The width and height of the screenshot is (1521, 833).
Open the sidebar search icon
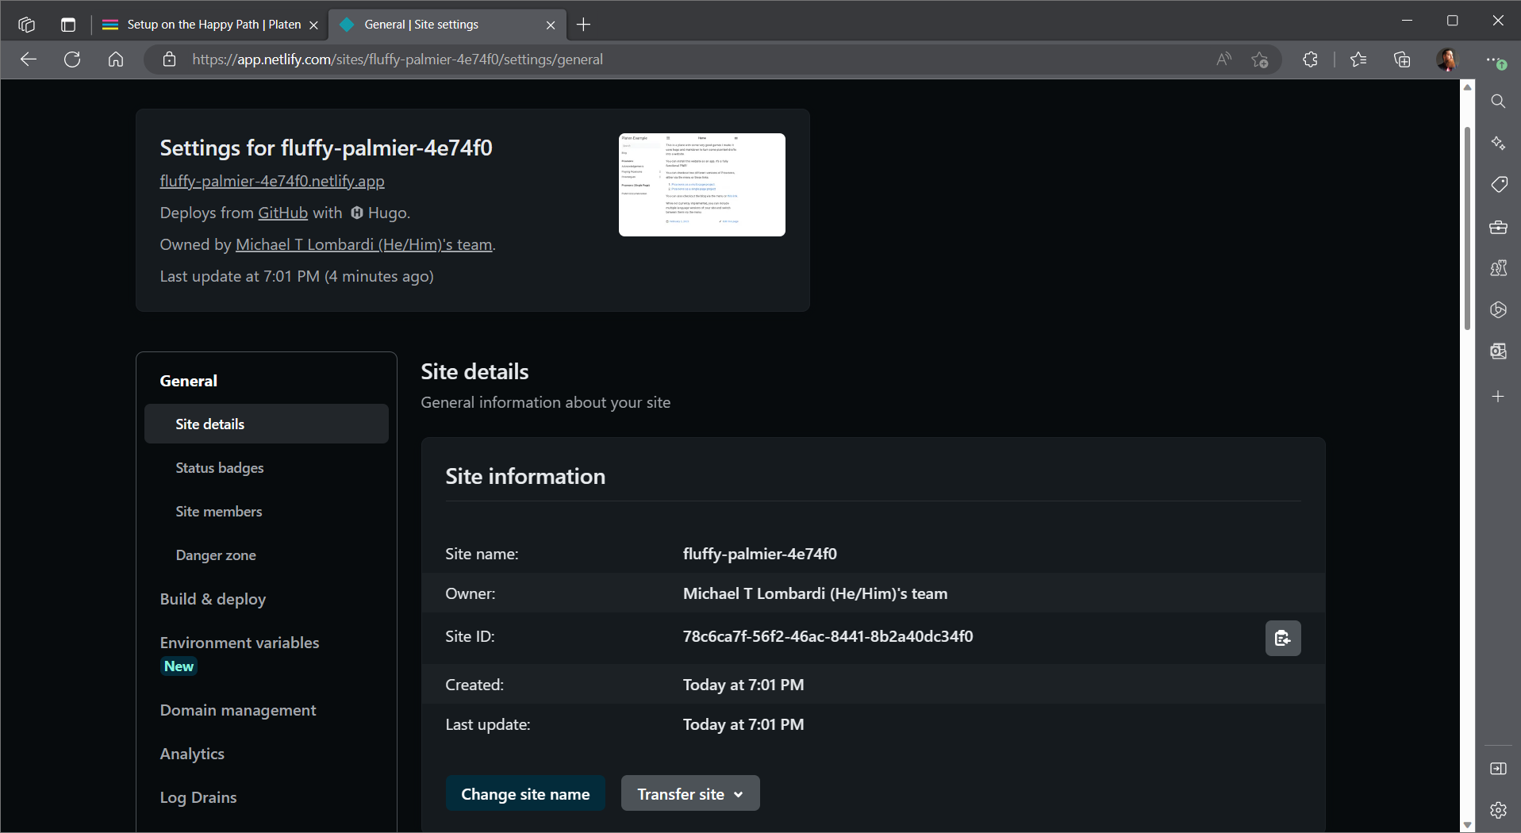(1498, 102)
